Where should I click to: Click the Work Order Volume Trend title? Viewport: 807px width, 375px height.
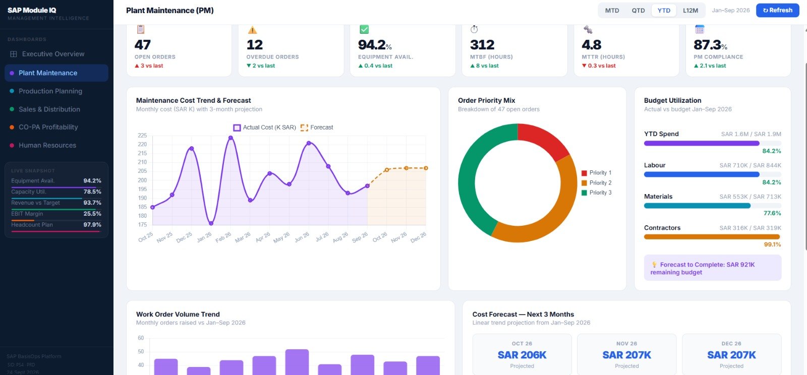[x=178, y=314]
